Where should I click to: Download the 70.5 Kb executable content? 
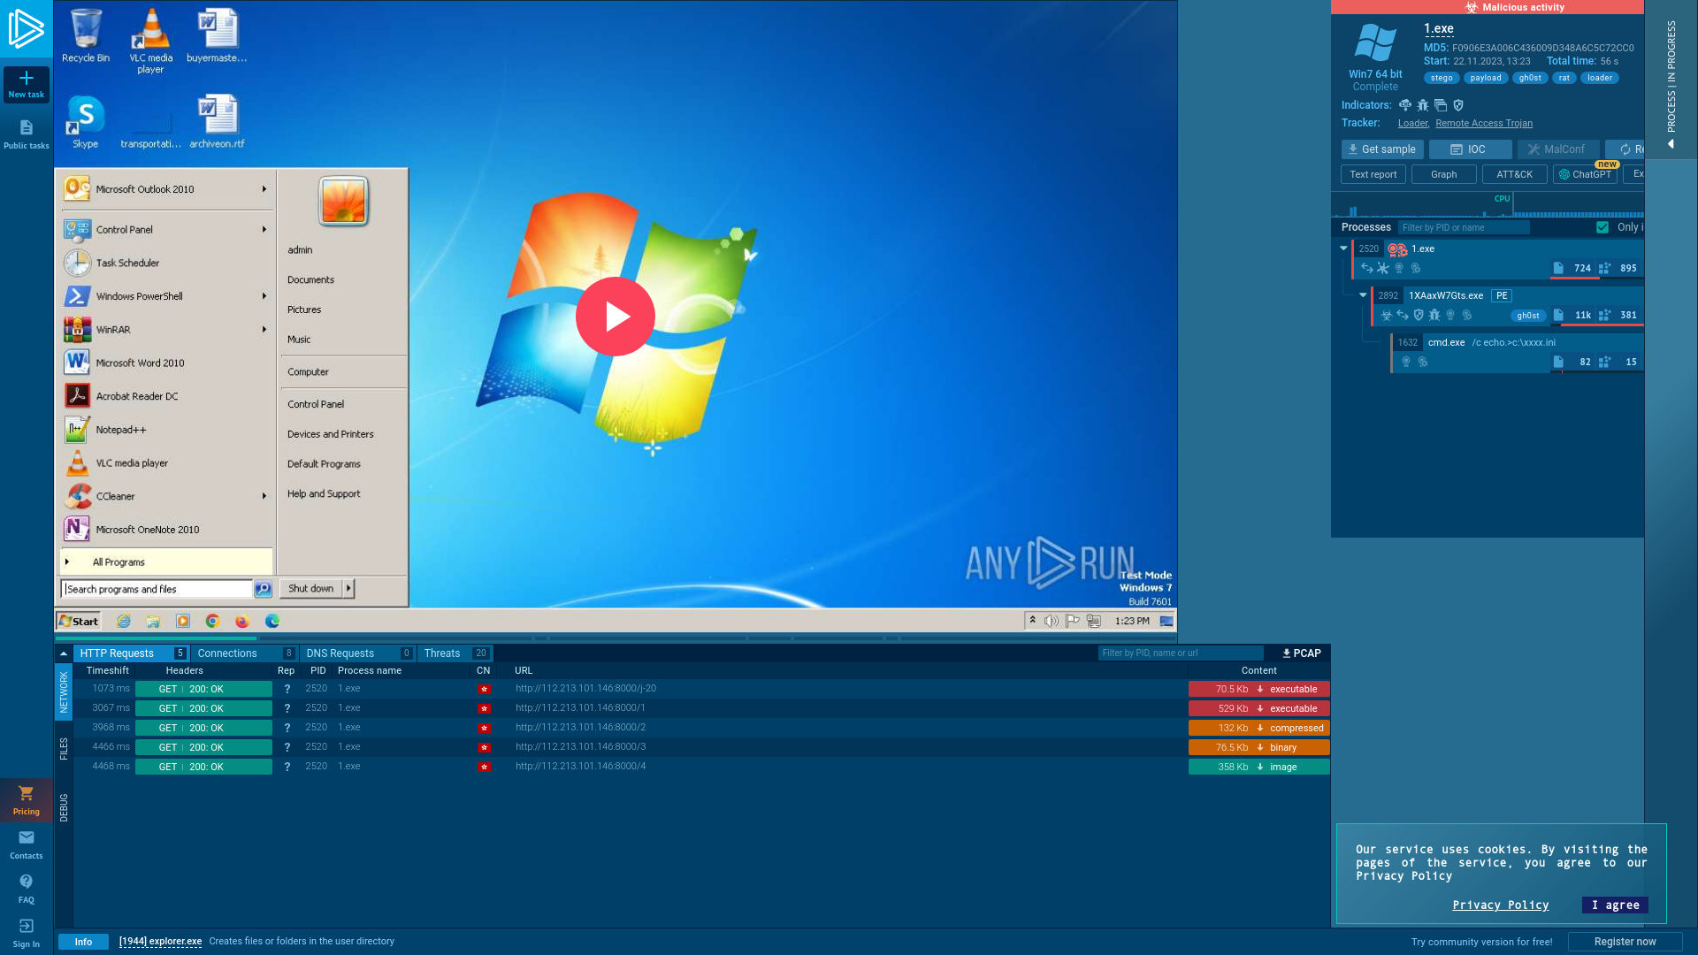(1259, 689)
